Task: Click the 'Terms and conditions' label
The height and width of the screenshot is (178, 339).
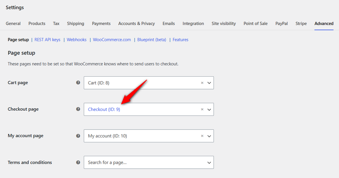Action: pyautogui.click(x=30, y=162)
